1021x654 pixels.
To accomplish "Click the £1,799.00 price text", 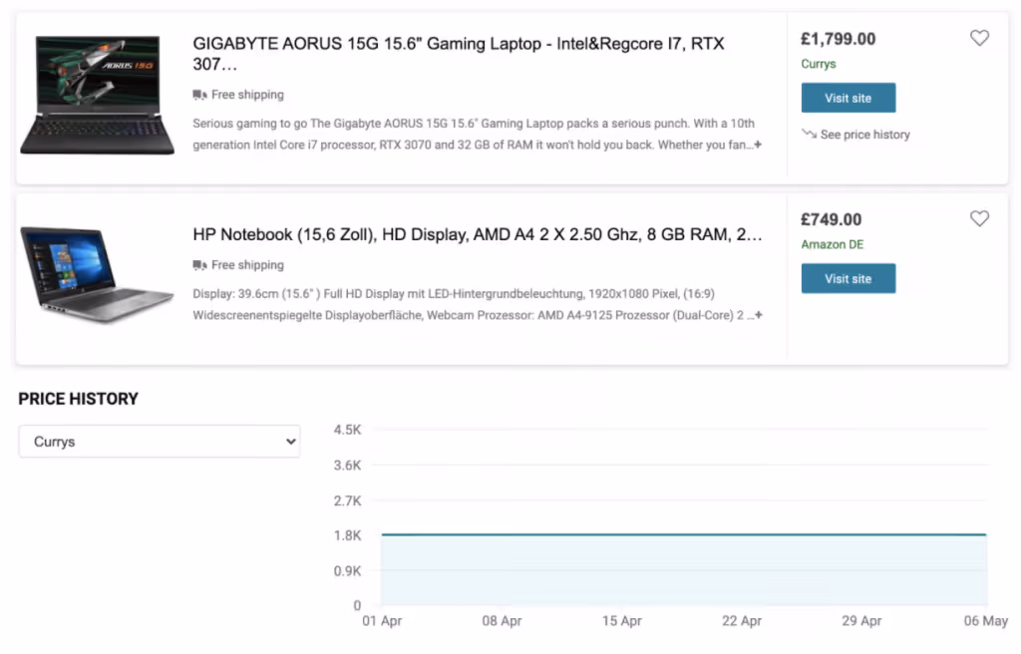I will click(x=838, y=39).
